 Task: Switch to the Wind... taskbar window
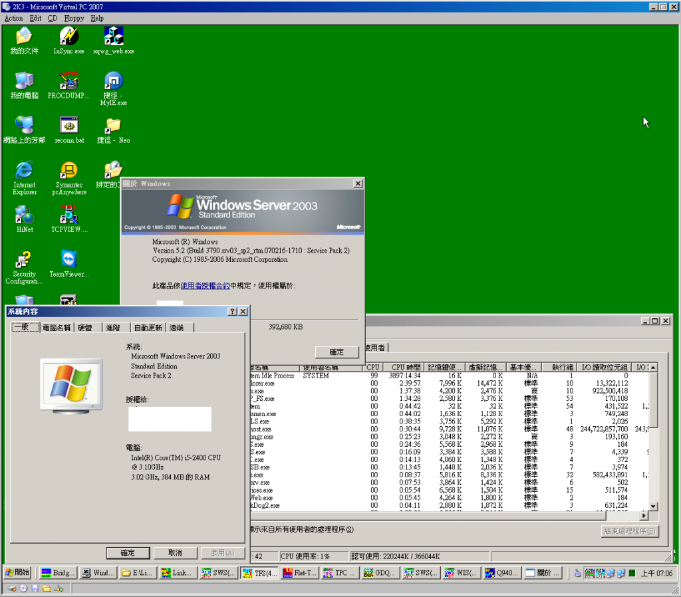coord(98,573)
